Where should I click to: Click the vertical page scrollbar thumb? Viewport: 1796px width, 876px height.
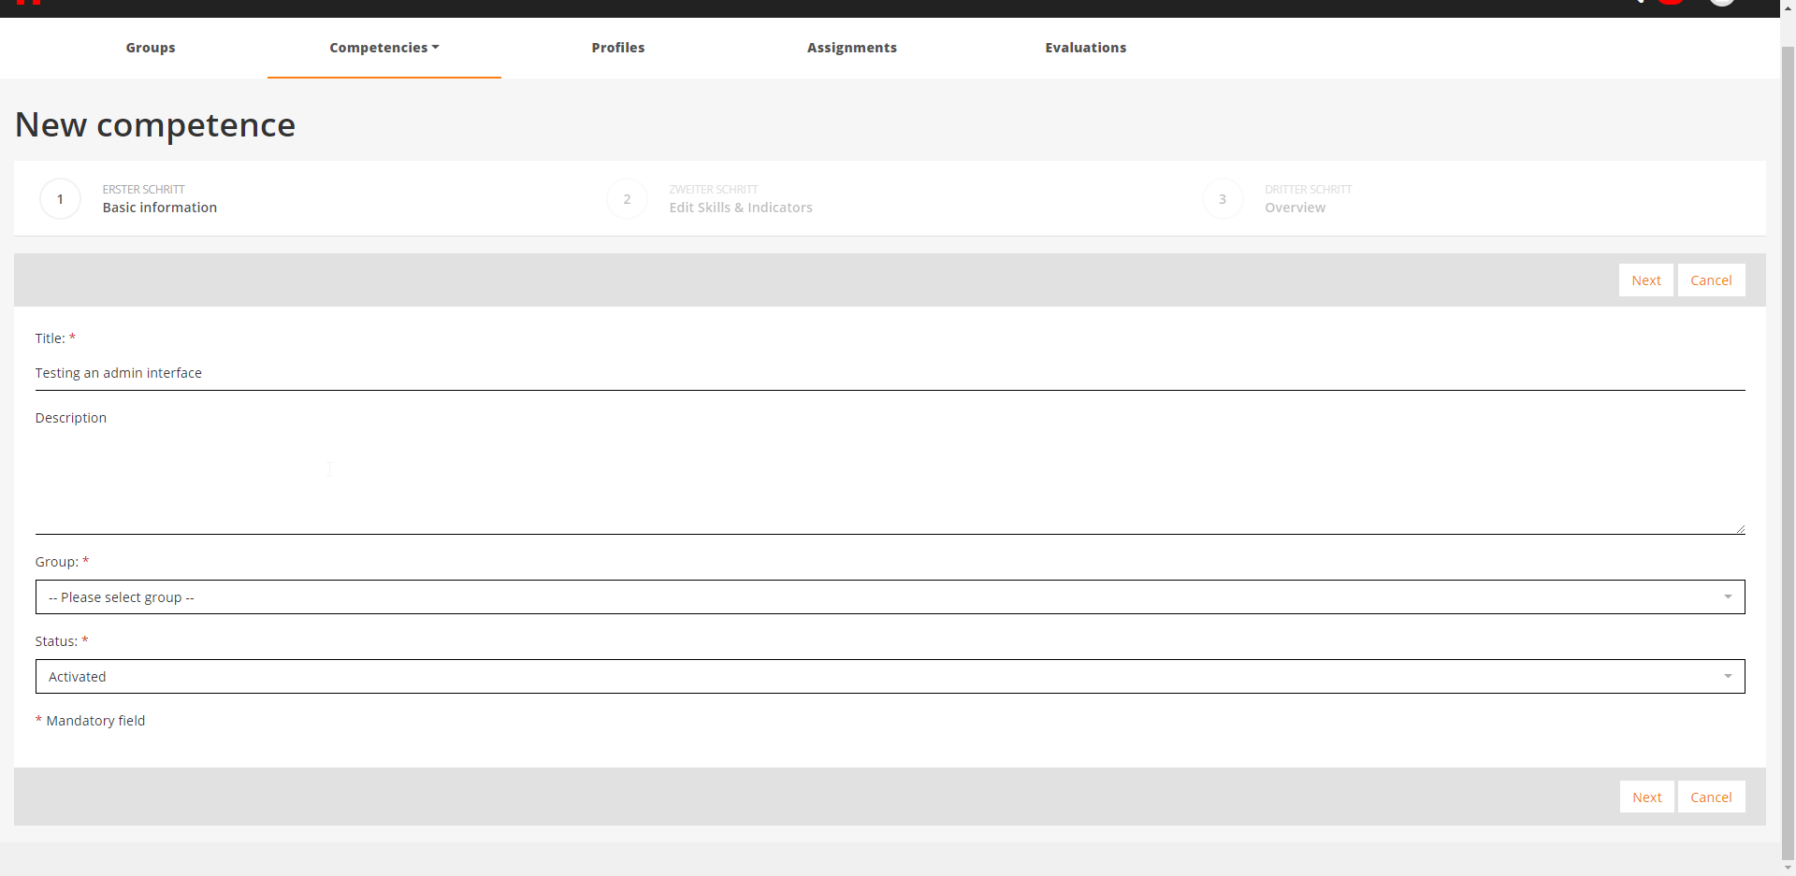click(1788, 449)
